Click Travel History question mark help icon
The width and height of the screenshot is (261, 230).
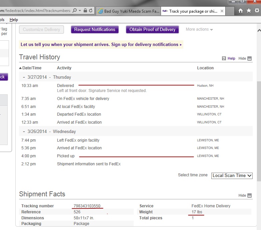pos(224,58)
